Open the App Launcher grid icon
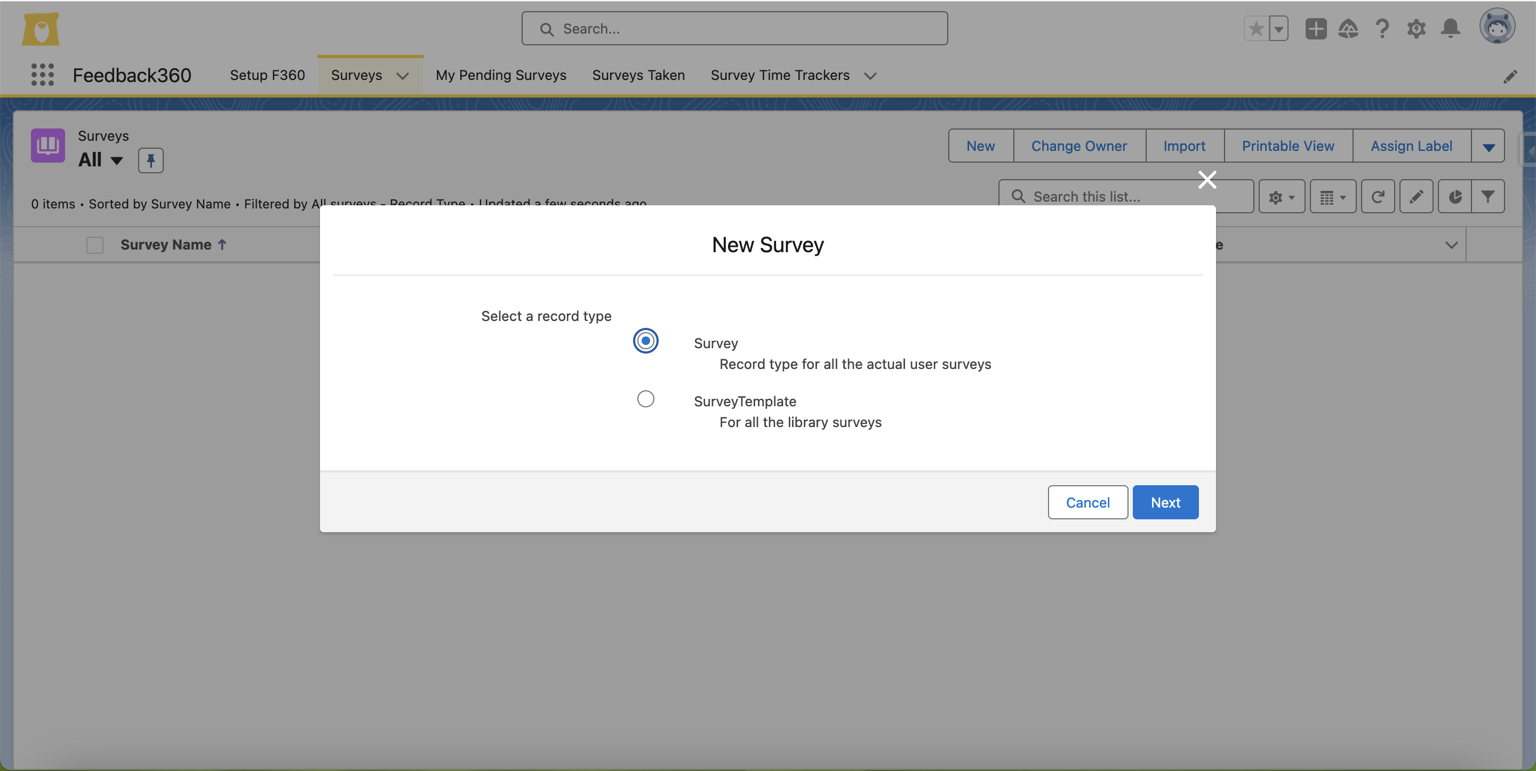This screenshot has height=771, width=1536. coord(42,75)
